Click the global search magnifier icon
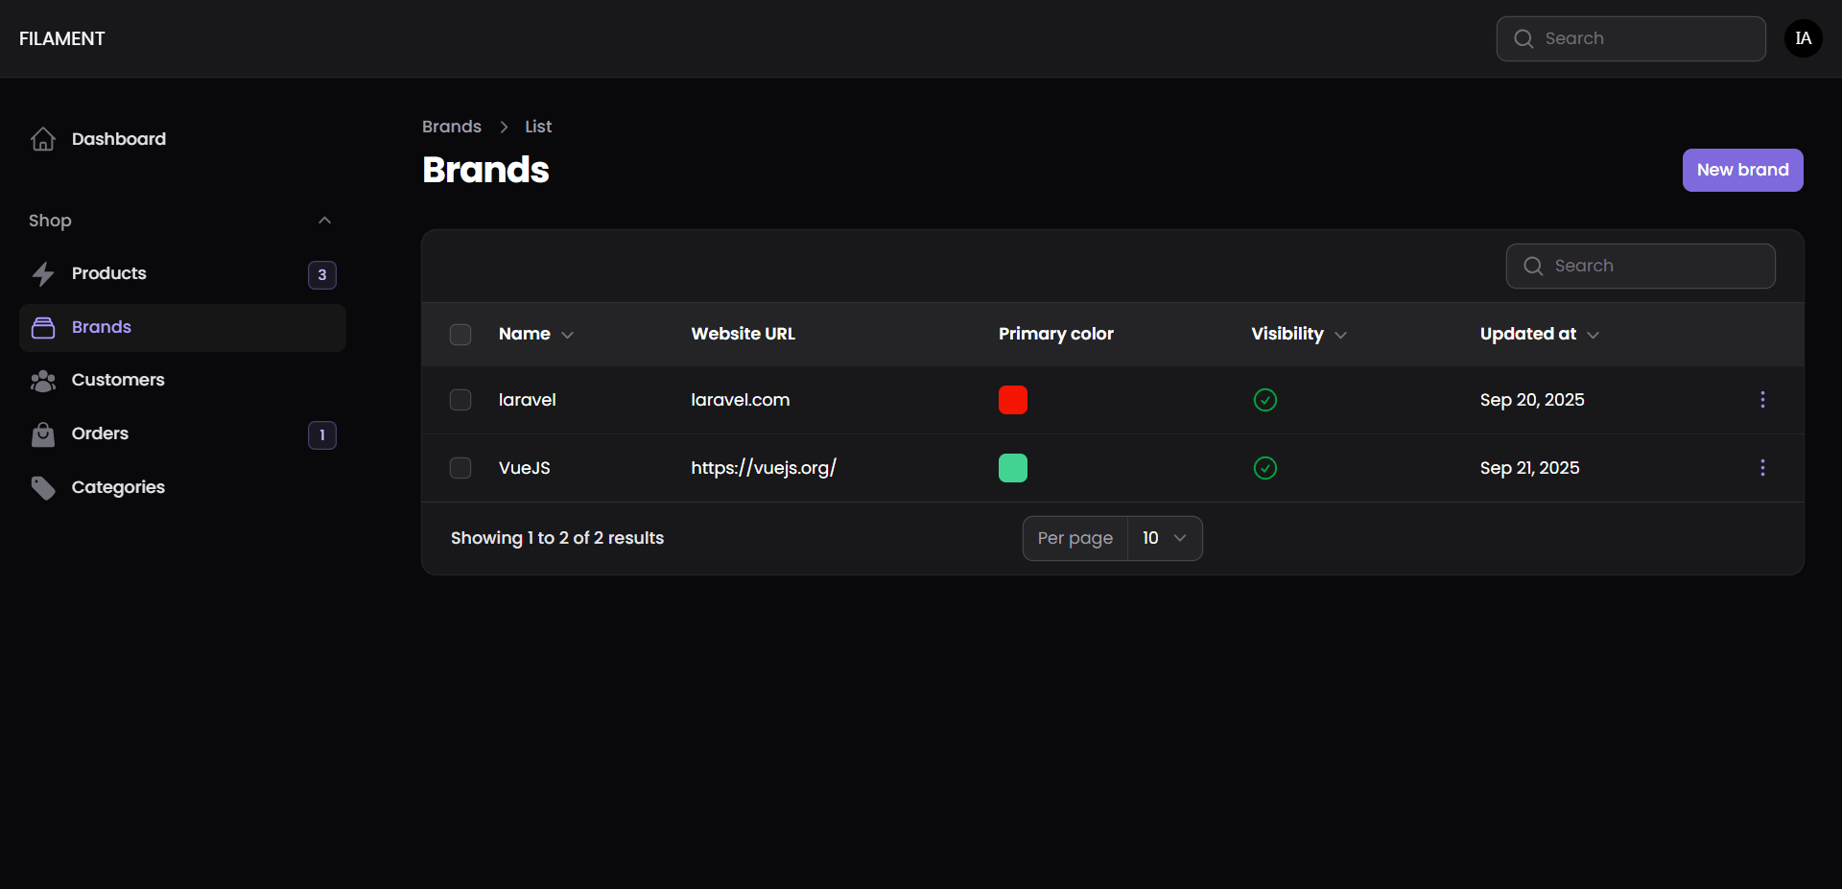The image size is (1842, 889). coord(1523,38)
